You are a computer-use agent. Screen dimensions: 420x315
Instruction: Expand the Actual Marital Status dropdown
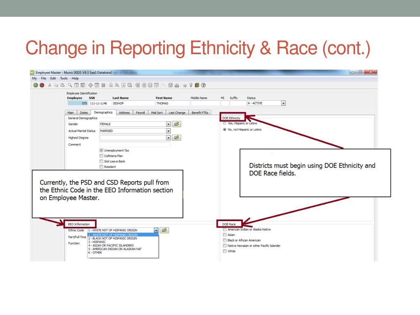[x=168, y=131]
